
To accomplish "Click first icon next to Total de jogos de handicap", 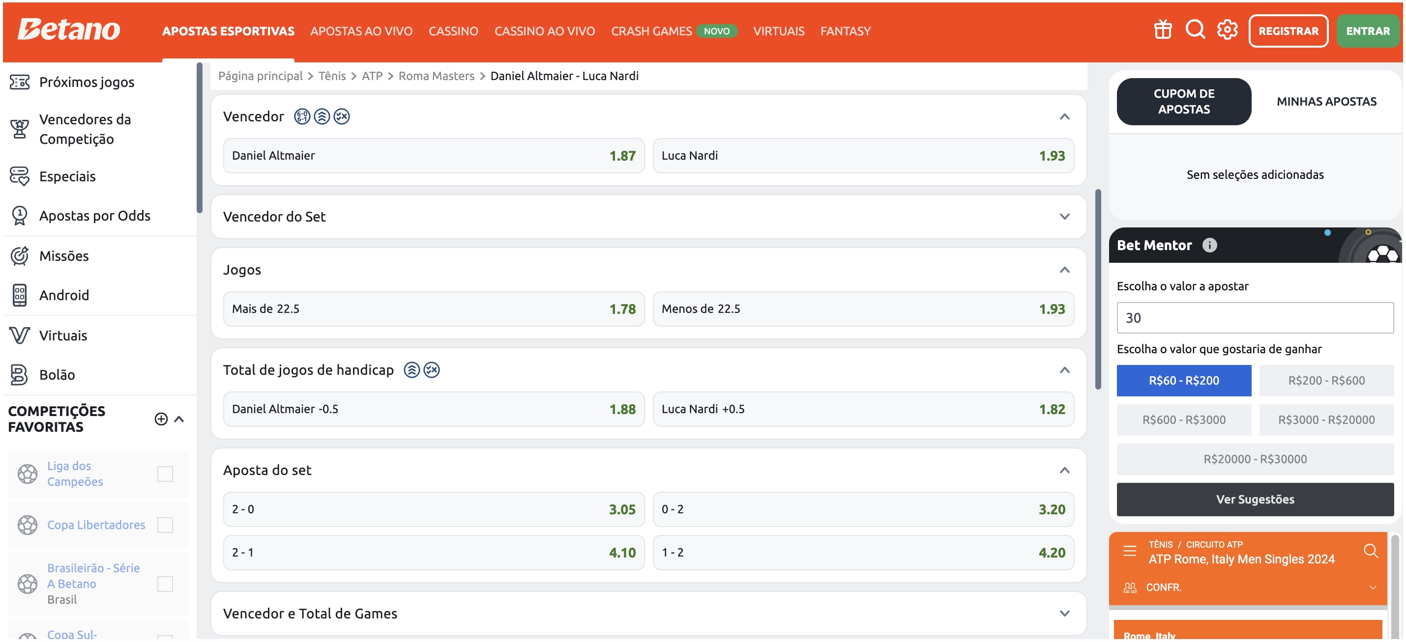I will pyautogui.click(x=411, y=370).
